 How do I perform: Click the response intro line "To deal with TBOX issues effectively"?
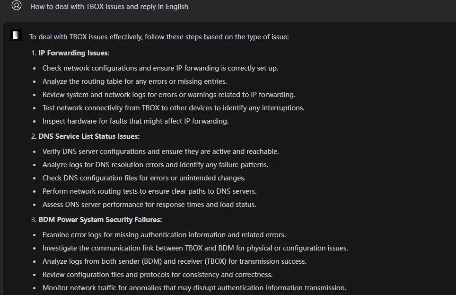point(159,36)
